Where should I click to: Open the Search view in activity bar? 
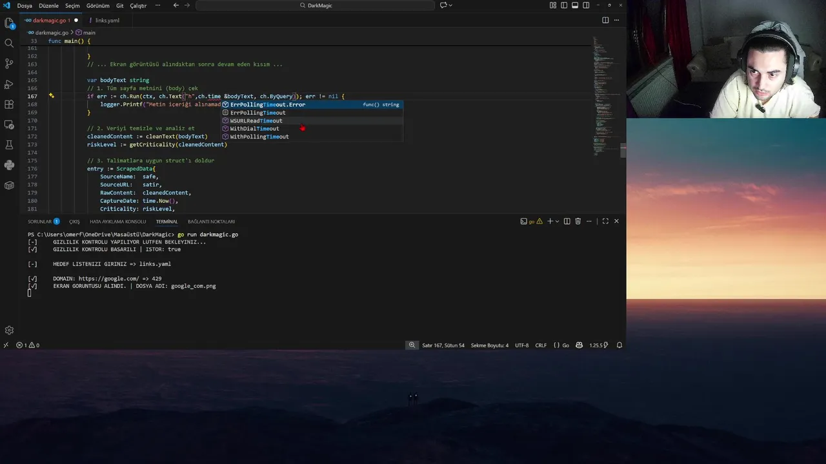pyautogui.click(x=9, y=43)
